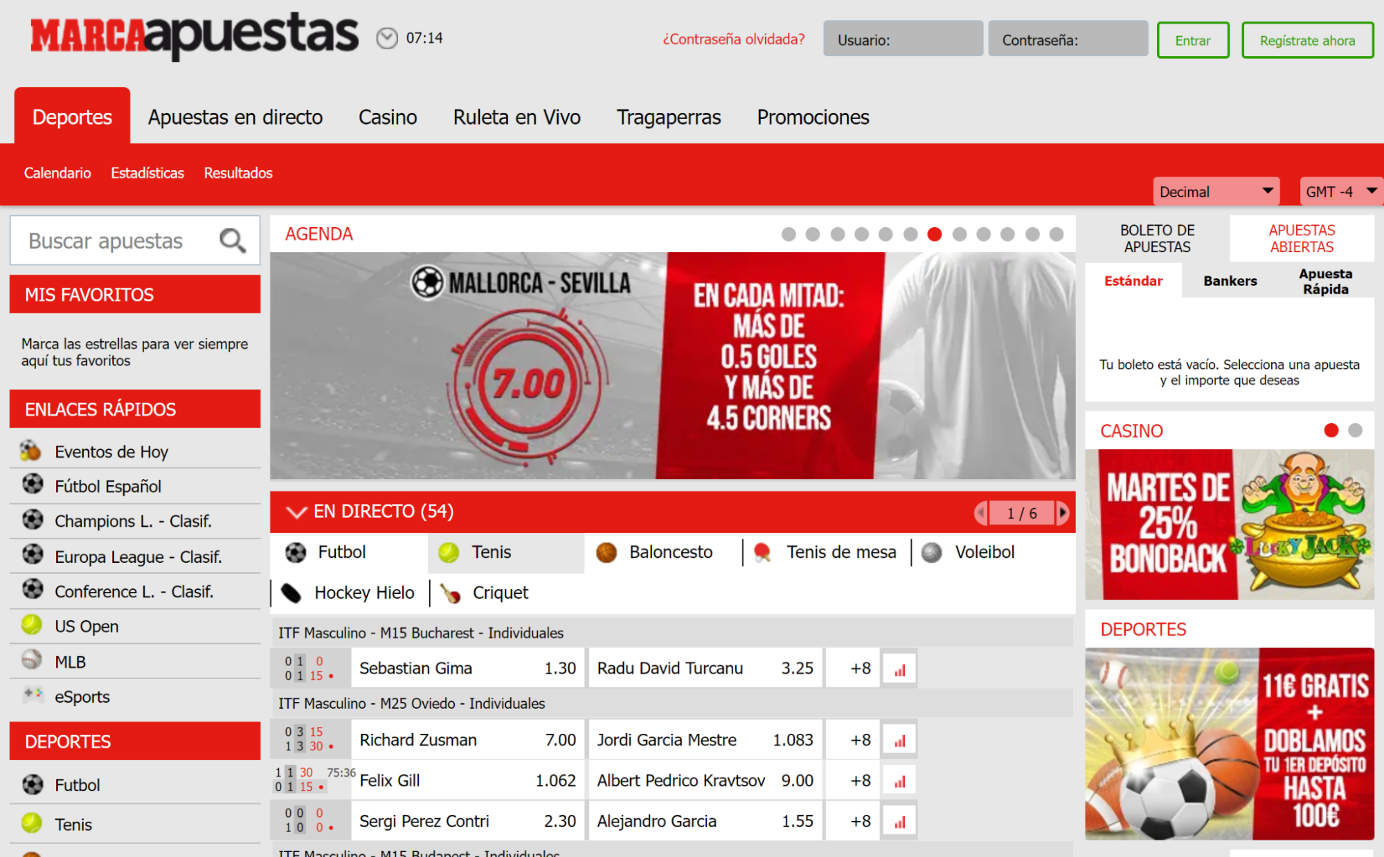Select the Baloncesto basketball icon
The image size is (1384, 857).
[606, 552]
